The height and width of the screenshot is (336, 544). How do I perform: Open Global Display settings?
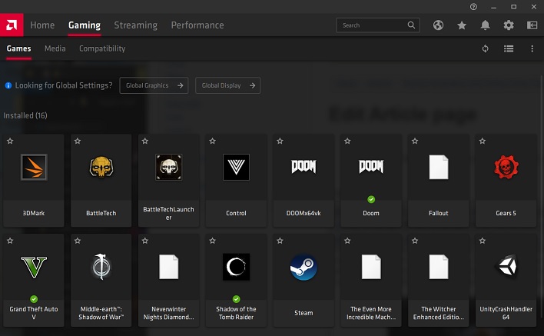click(227, 85)
